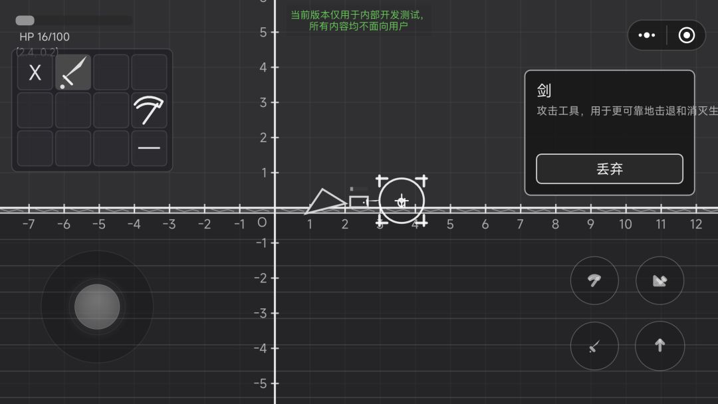Click the x-axis label -7

[x=29, y=224]
